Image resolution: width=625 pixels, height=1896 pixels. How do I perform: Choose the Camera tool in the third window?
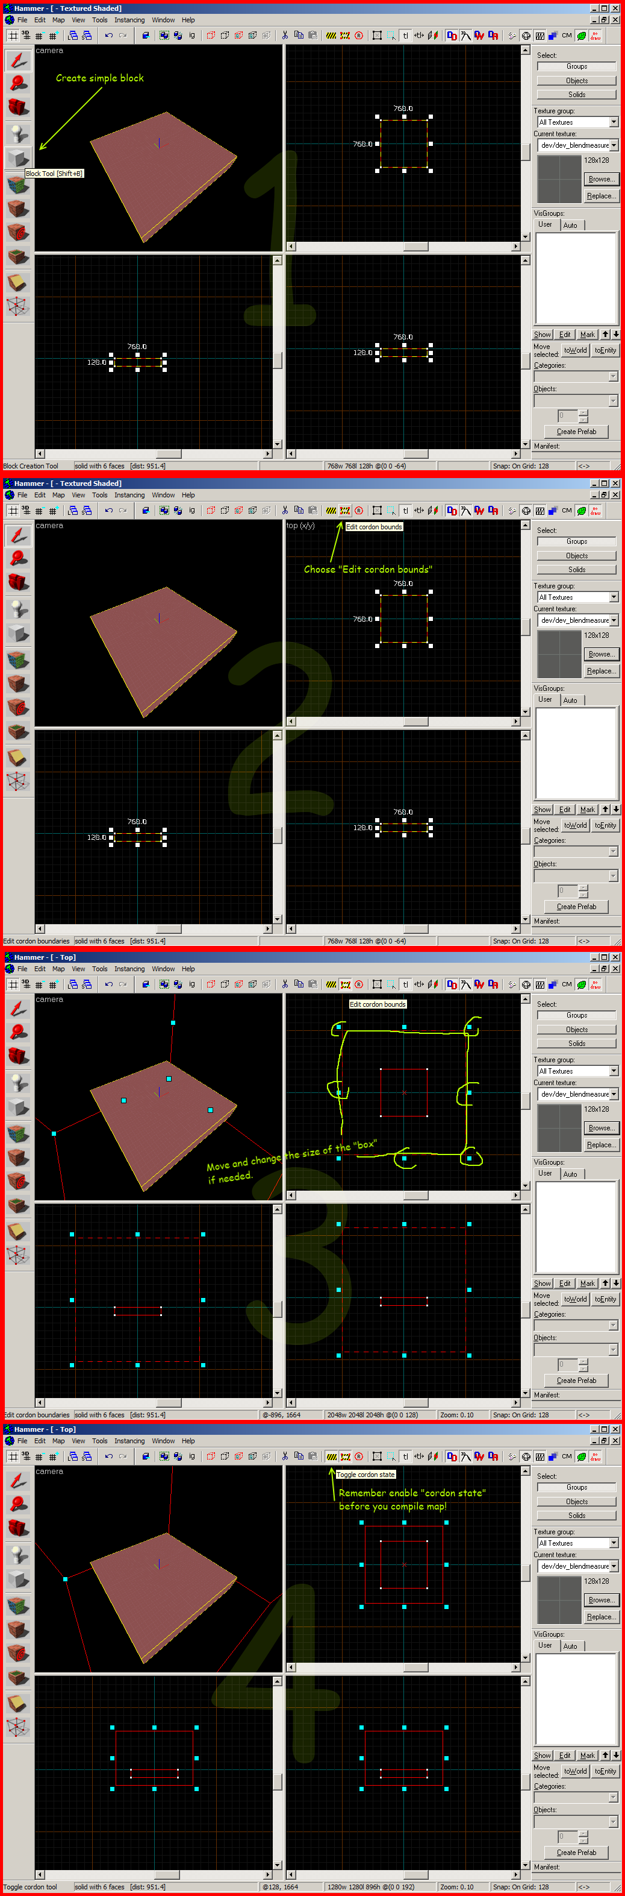(19, 1056)
